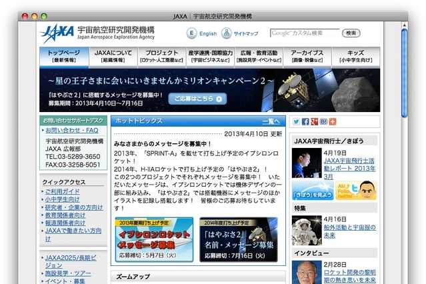This screenshot has width=426, height=284.
Task: Click the English language 'E' icon
Action: (x=191, y=33)
